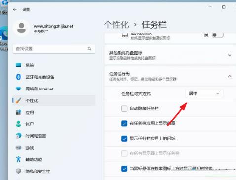Click the search magnifier icon
The image size is (236, 180).
89,49
